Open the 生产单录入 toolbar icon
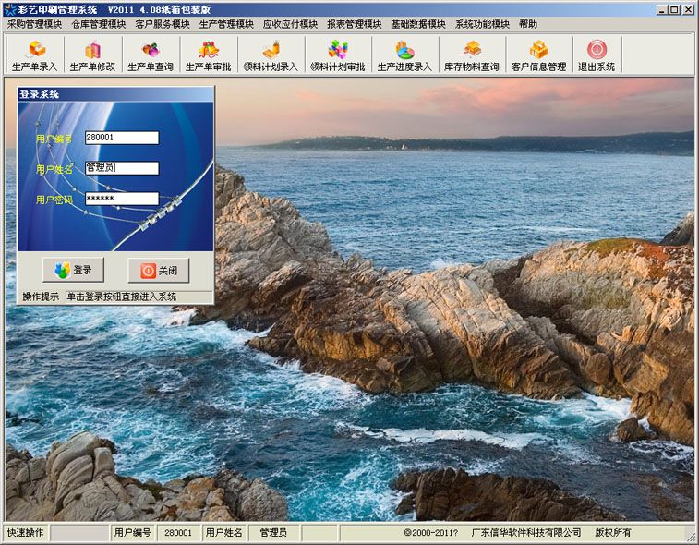 click(35, 55)
